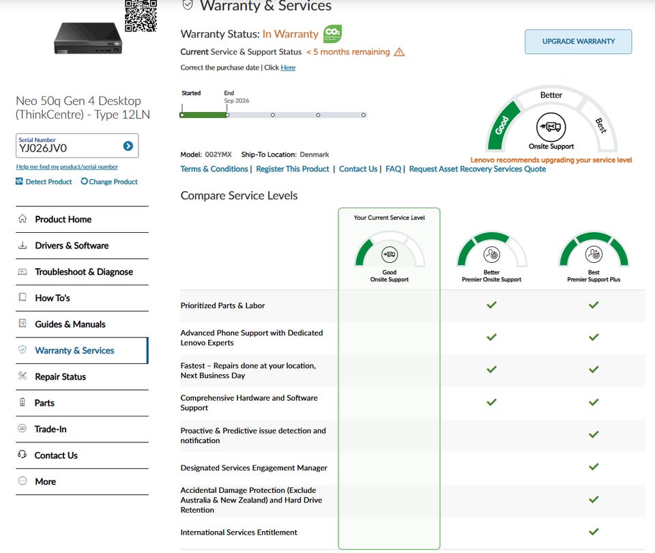Click the Ship-To Location Denmark text

click(x=285, y=155)
